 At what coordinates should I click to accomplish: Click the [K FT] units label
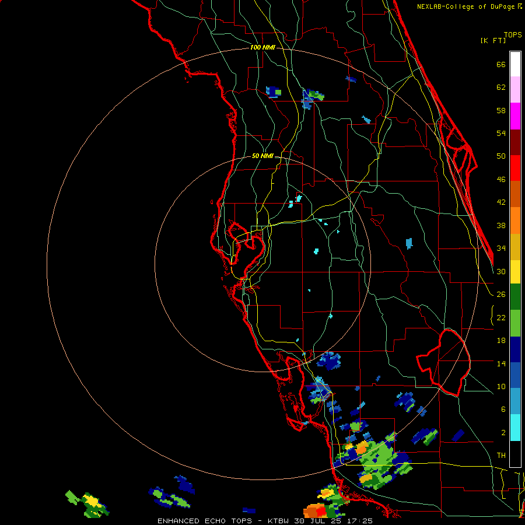tap(493, 40)
